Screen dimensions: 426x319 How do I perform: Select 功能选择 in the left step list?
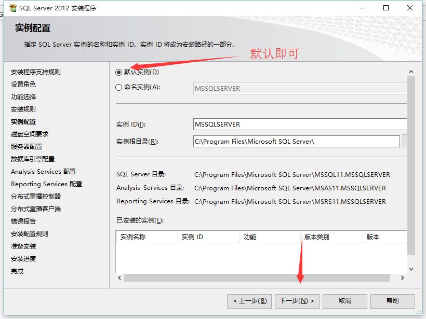[23, 96]
